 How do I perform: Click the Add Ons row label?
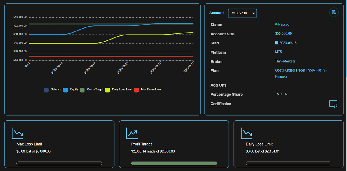pos(218,85)
